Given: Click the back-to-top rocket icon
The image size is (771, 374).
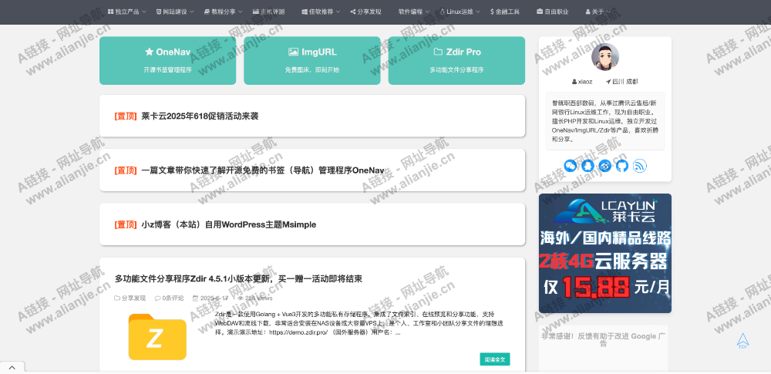Looking at the screenshot, I should pyautogui.click(x=742, y=341).
